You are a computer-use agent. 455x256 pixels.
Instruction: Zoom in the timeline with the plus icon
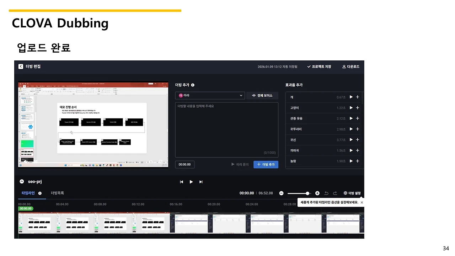click(317, 193)
